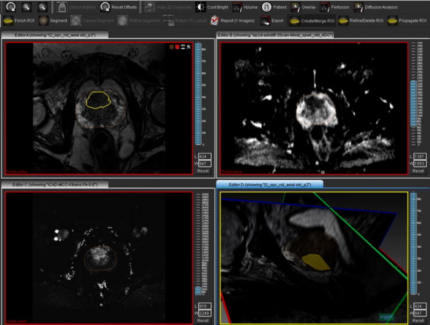Screen dimensions: 430x325
Task: Click Reset under Editor B window levels
Action: 418,171
